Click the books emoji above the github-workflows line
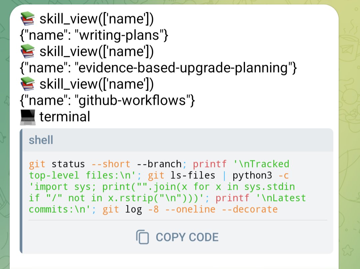The height and width of the screenshot is (269, 360). (x=28, y=84)
